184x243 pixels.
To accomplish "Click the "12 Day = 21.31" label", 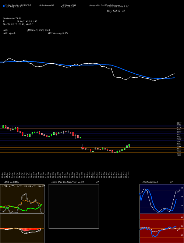I will click(x=14, y=7).
